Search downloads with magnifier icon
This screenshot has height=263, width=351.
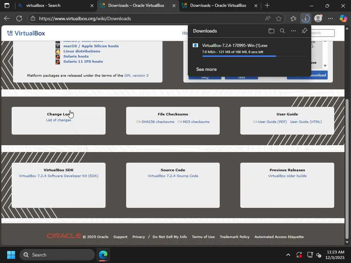tap(282, 31)
